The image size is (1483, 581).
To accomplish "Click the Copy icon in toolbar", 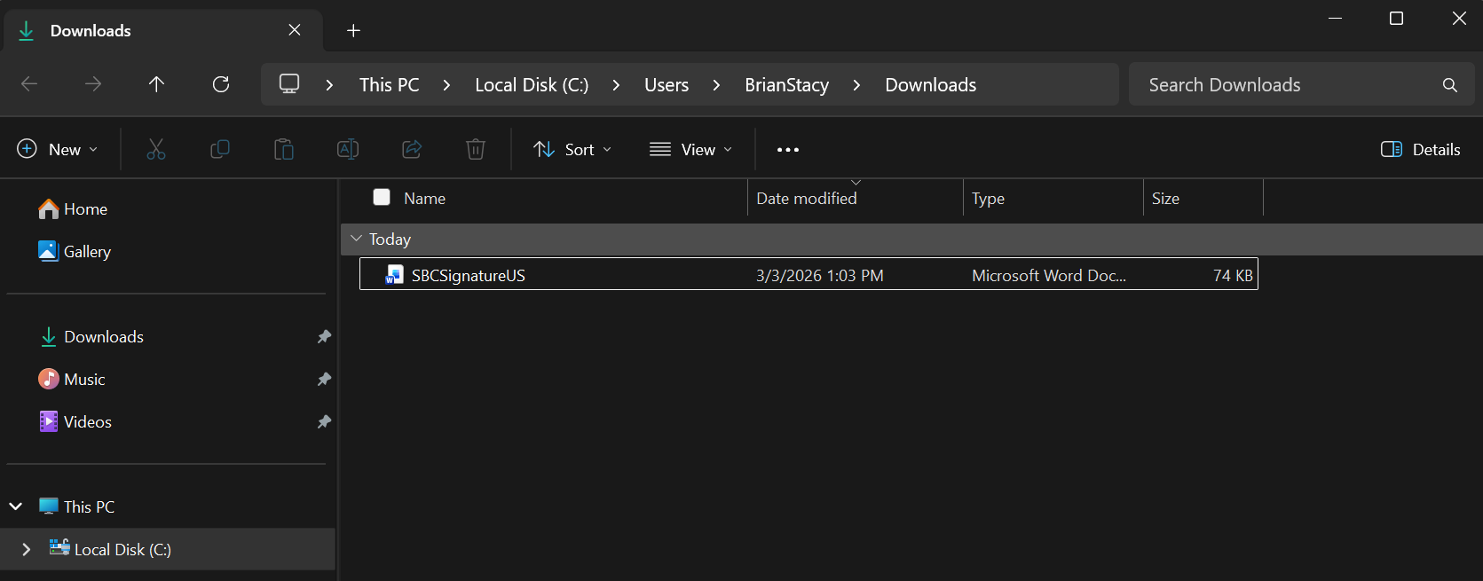I will pyautogui.click(x=220, y=149).
